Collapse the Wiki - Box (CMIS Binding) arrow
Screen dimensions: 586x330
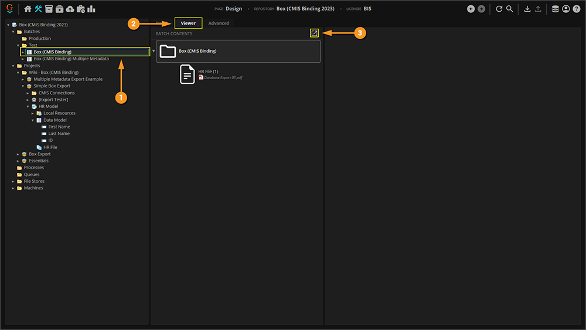click(18, 73)
